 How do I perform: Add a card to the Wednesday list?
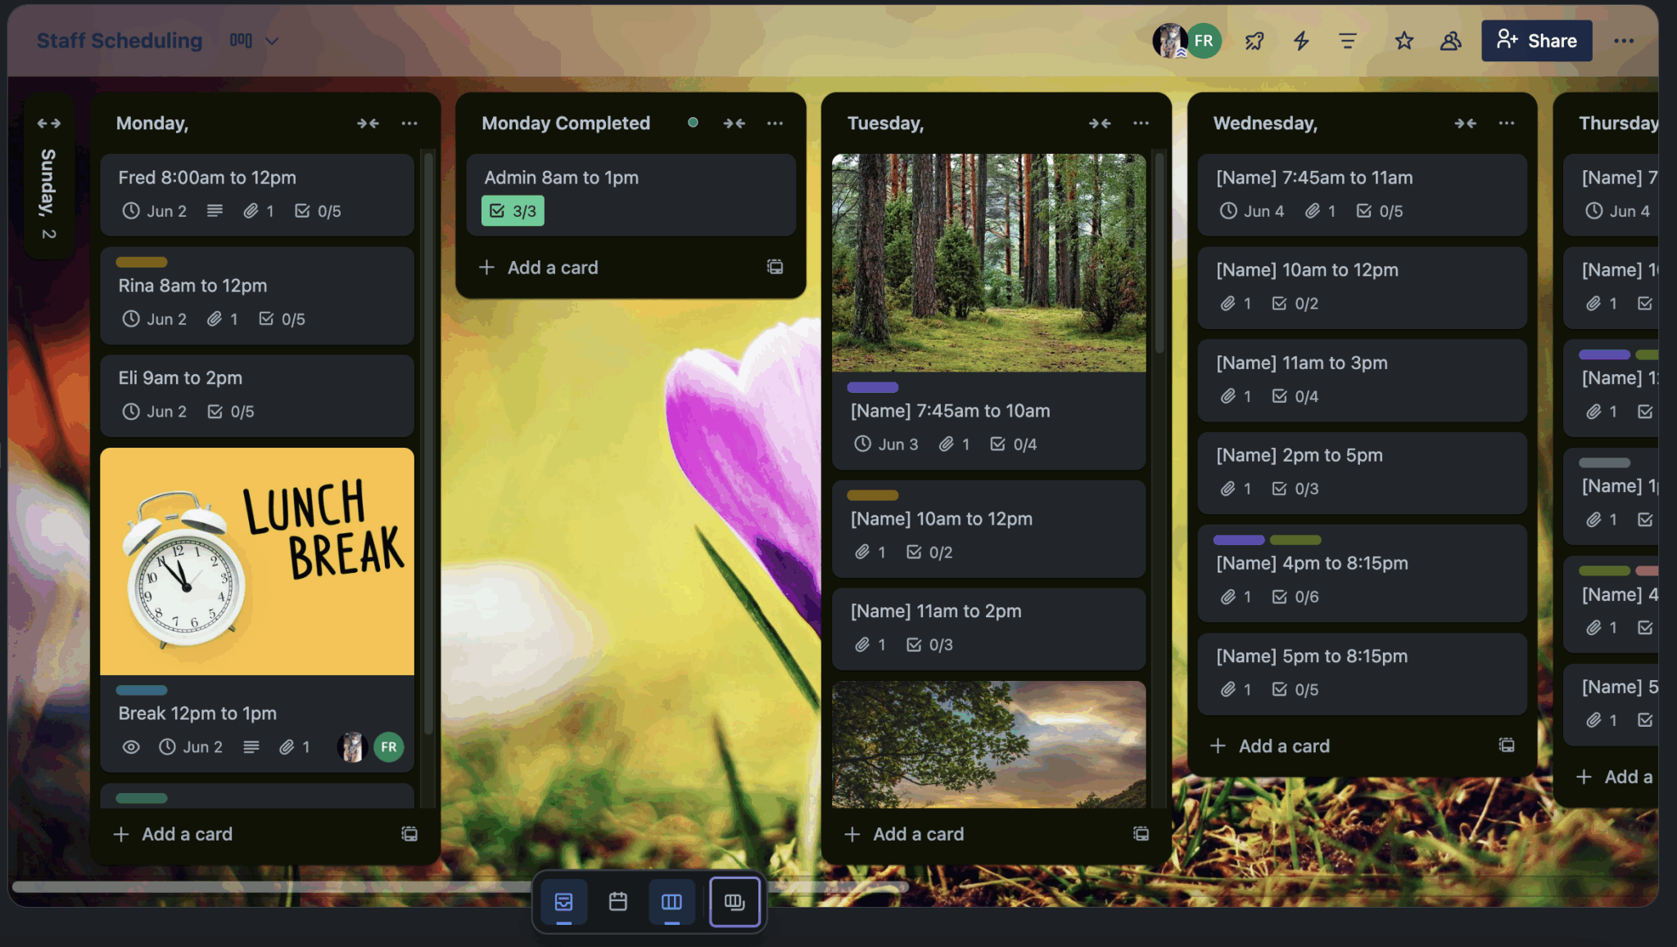[x=1269, y=746]
